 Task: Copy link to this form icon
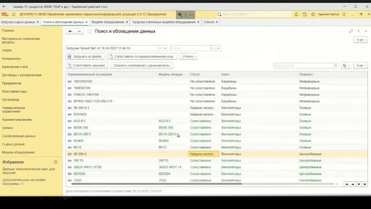point(351,31)
